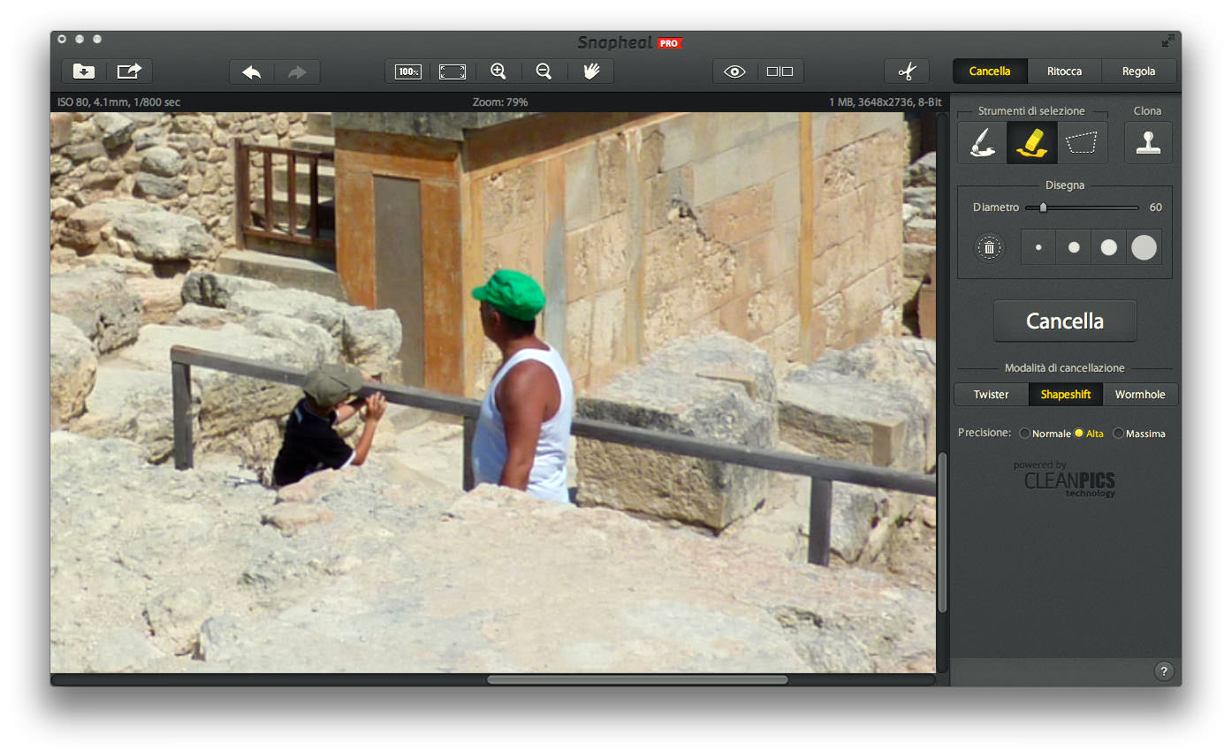The width and height of the screenshot is (1232, 756).
Task: Open the Regola tab
Action: tap(1138, 72)
